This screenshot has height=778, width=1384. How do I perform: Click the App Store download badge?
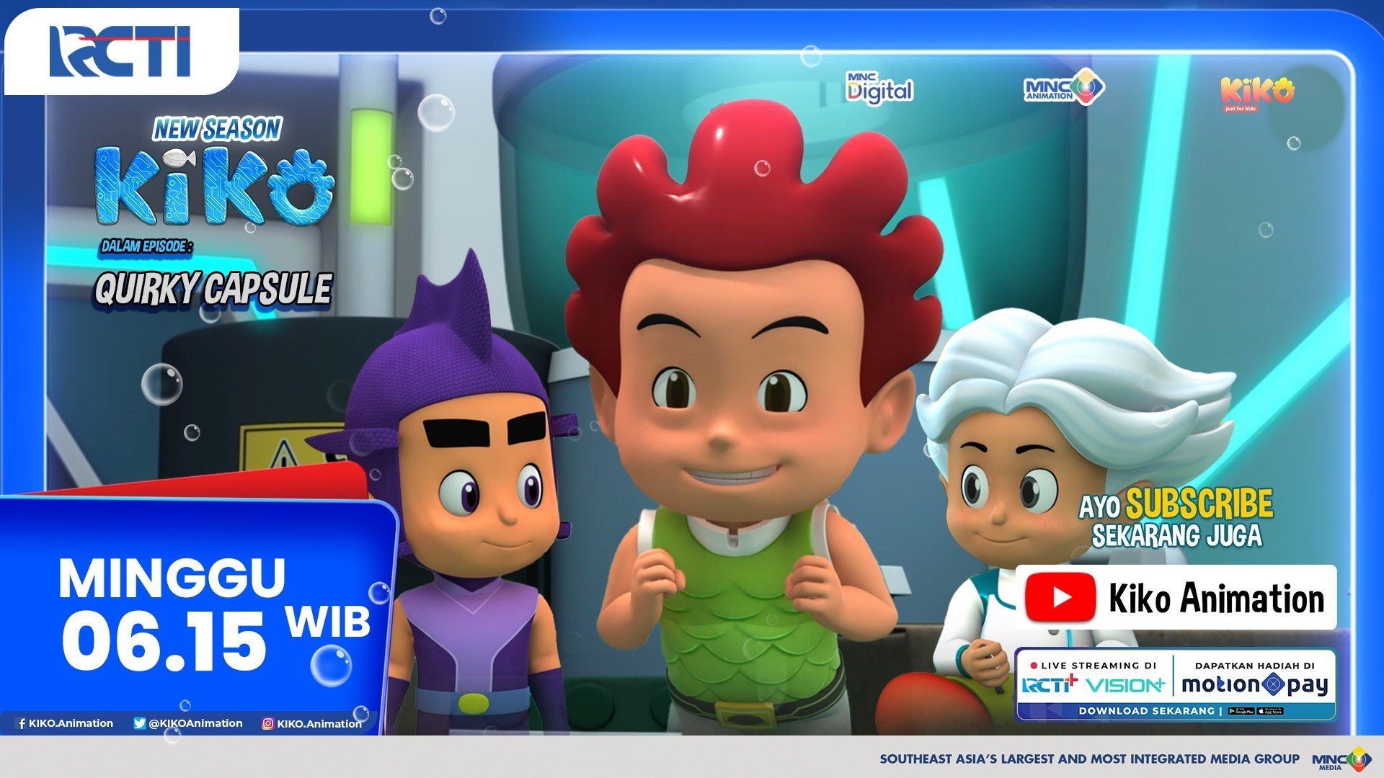click(x=1270, y=711)
